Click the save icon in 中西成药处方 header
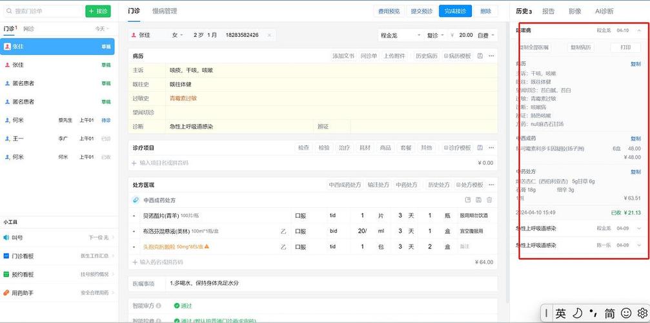650x323 pixels. (478, 200)
